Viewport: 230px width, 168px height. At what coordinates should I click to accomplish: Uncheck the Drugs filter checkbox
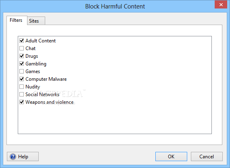21,56
